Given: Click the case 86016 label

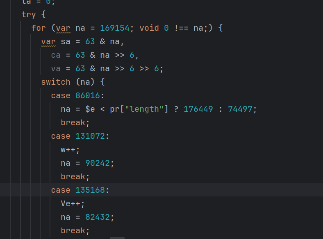Looking at the screenshot, I should point(78,96).
